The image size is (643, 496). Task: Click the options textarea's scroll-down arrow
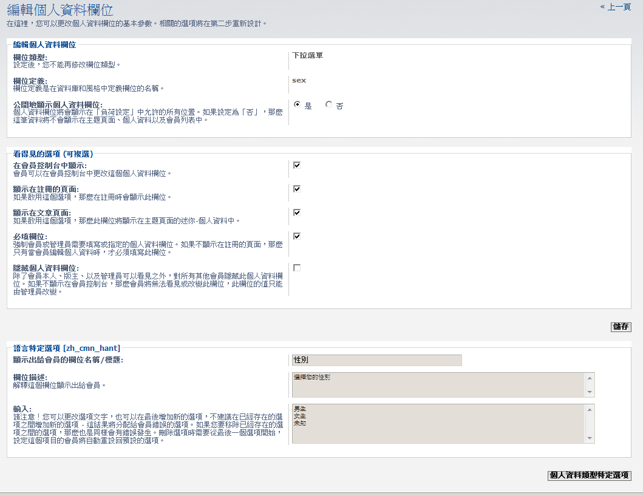[x=588, y=438]
